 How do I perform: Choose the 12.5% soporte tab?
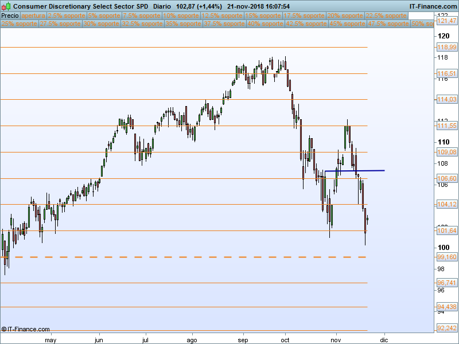(222, 16)
